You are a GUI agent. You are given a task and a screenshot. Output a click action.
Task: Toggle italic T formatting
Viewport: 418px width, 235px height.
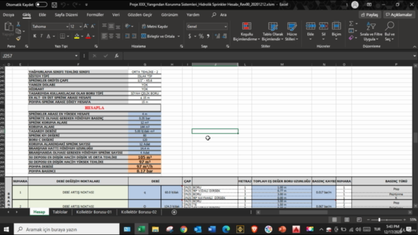[41, 36]
